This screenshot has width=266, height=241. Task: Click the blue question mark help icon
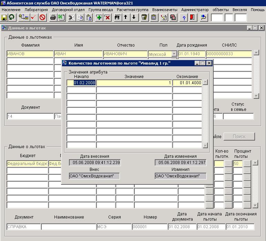[184, 17]
